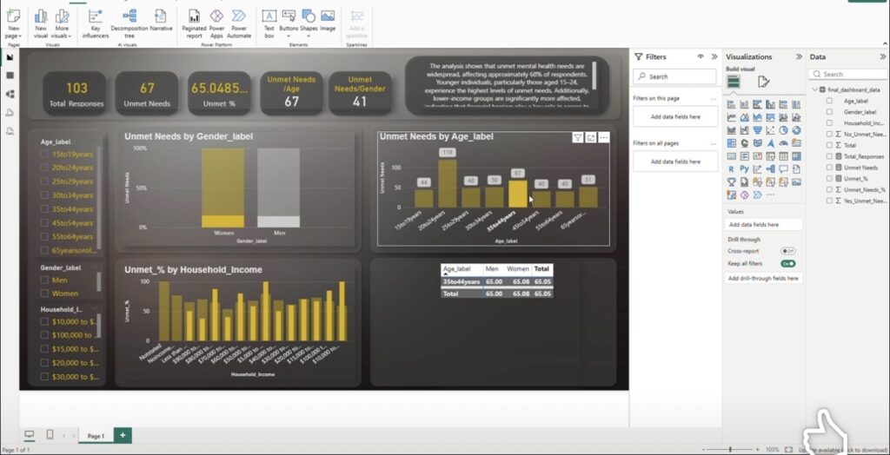Image resolution: width=890 pixels, height=455 pixels.
Task: Tick the Women gender slicer checkbox
Action: [44, 293]
